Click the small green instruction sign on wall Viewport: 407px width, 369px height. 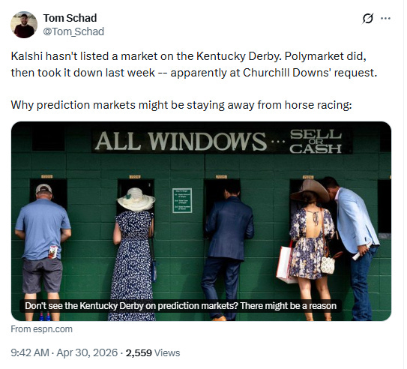pyautogui.click(x=182, y=201)
